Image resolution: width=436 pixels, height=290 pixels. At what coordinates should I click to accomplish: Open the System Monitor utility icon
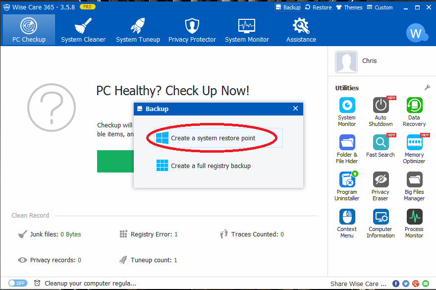click(347, 106)
